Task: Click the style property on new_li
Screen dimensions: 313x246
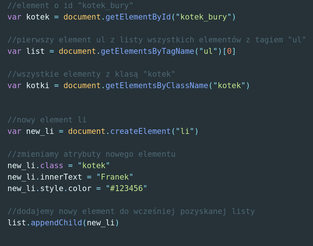Action: (x=52, y=188)
